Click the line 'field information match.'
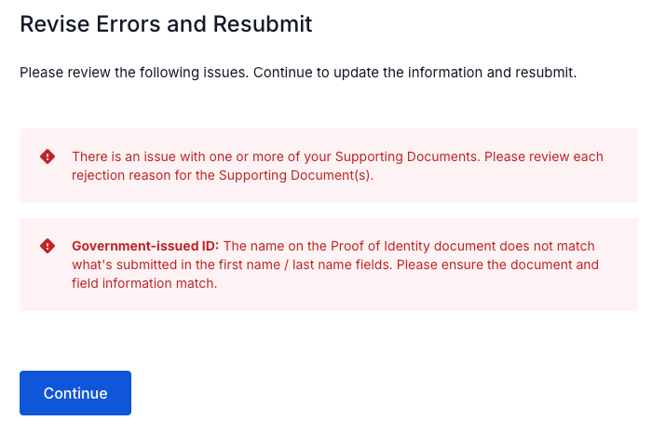Viewport: 652px width, 448px height. point(144,283)
